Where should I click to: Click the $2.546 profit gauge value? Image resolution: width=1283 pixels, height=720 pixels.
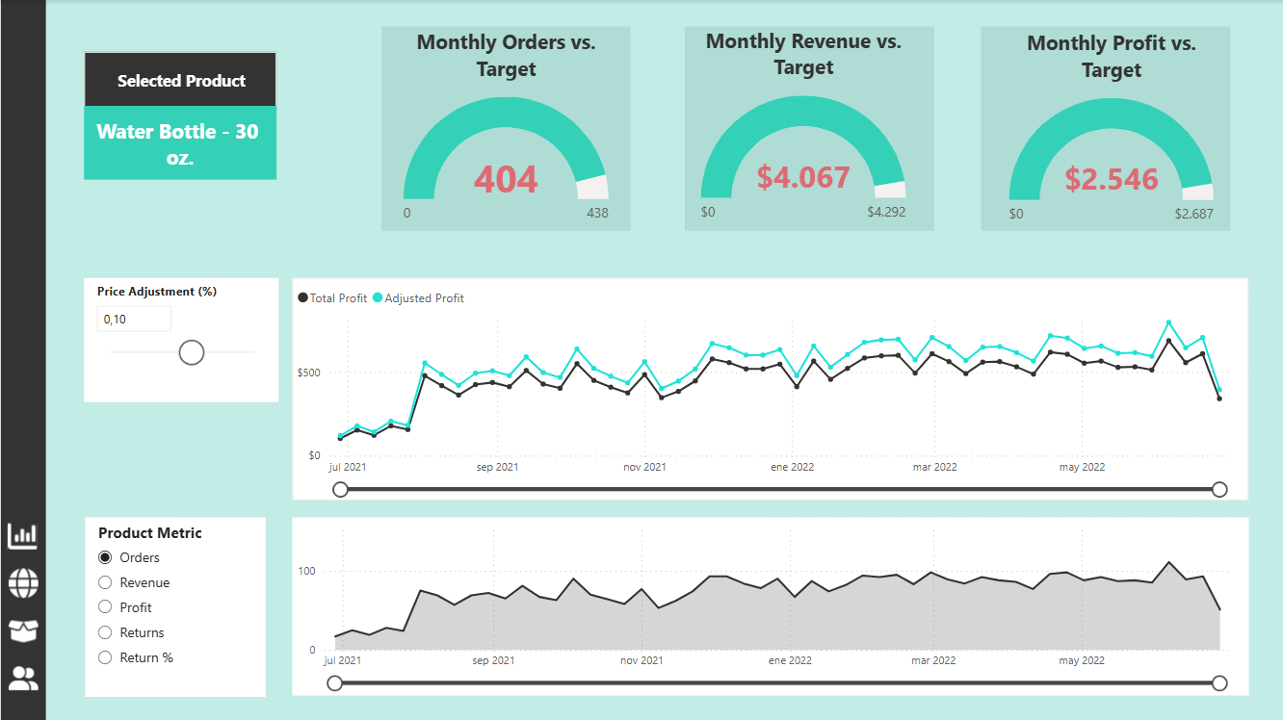1111,179
